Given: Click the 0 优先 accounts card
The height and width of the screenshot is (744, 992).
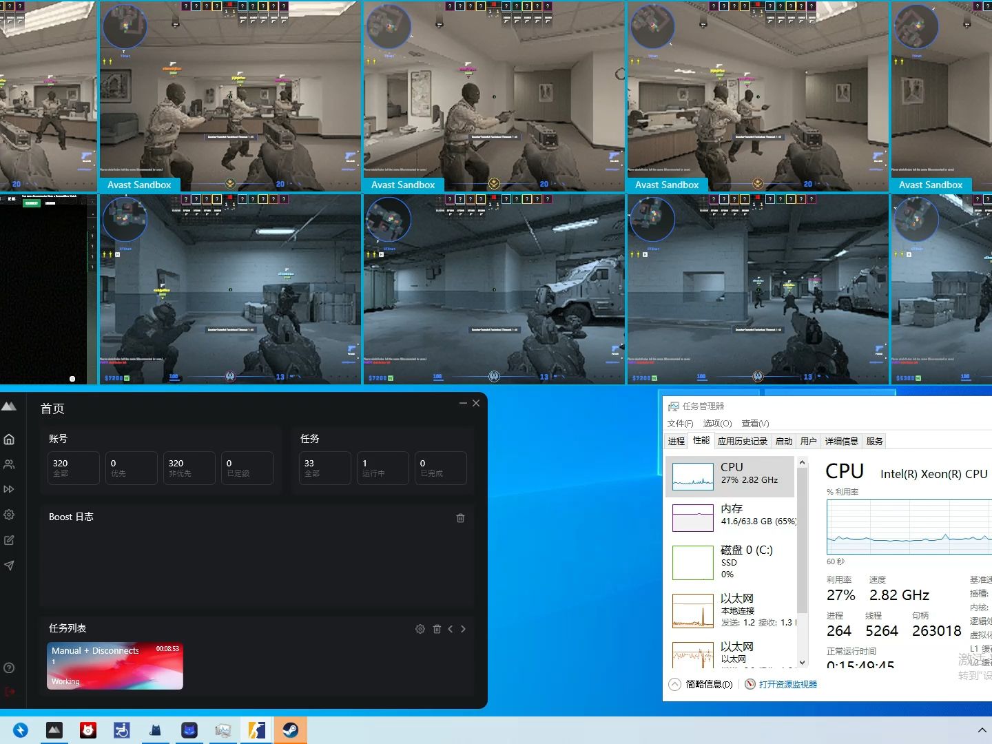Looking at the screenshot, I should coord(132,468).
